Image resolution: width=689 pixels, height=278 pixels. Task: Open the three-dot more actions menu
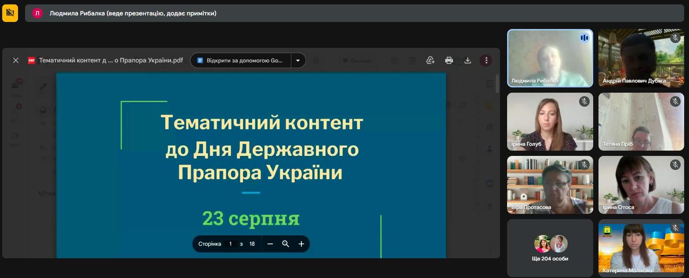(x=486, y=61)
